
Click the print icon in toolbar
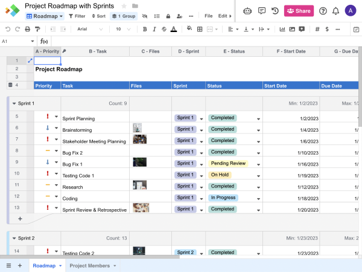tap(28, 29)
